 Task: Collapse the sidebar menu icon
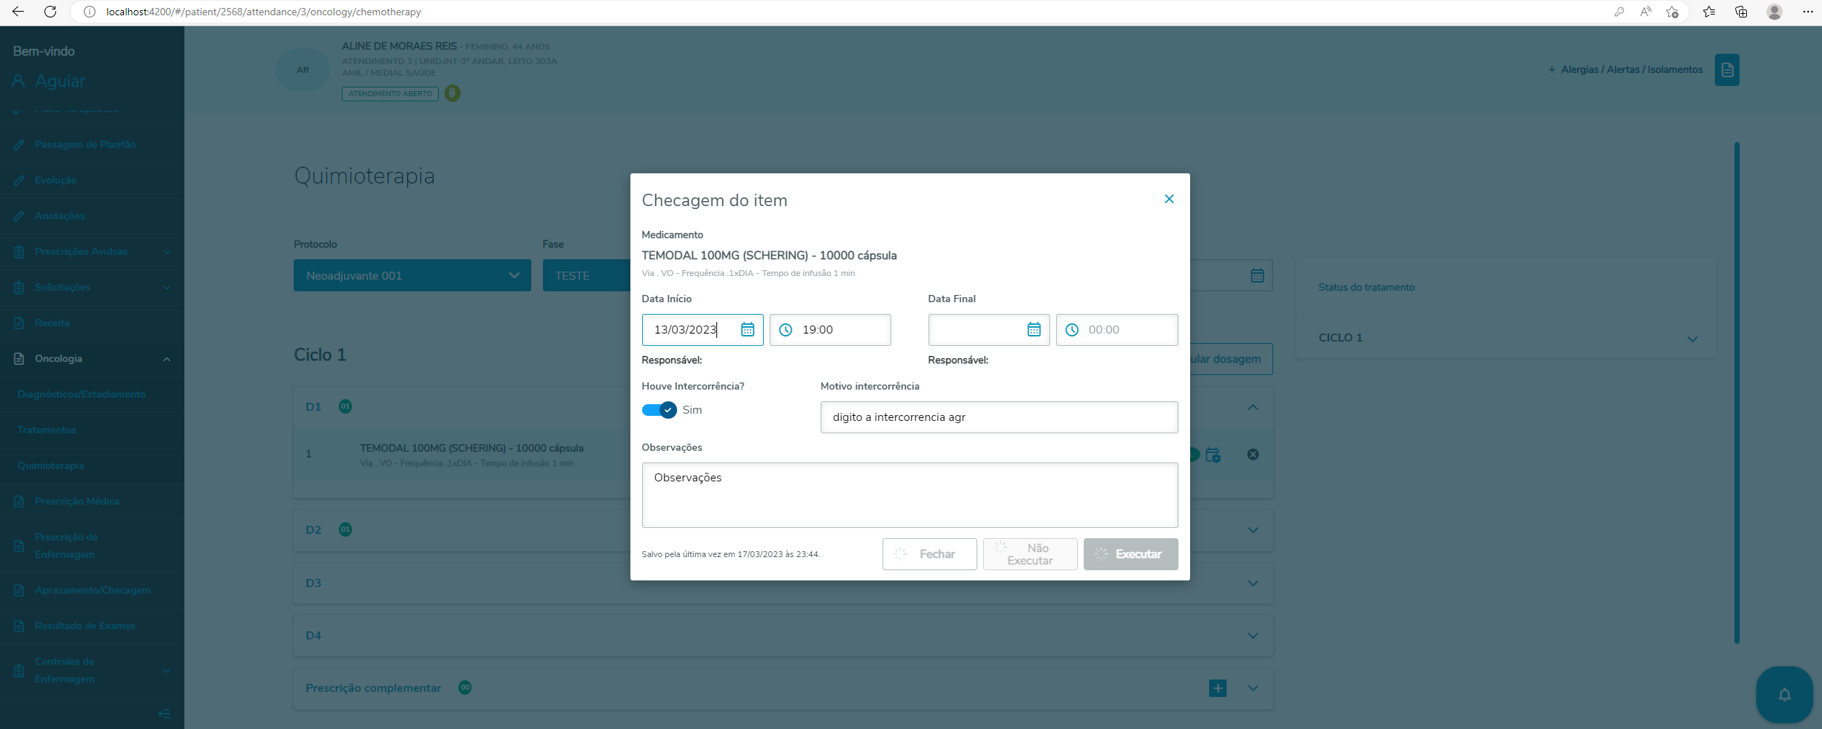pyautogui.click(x=164, y=714)
